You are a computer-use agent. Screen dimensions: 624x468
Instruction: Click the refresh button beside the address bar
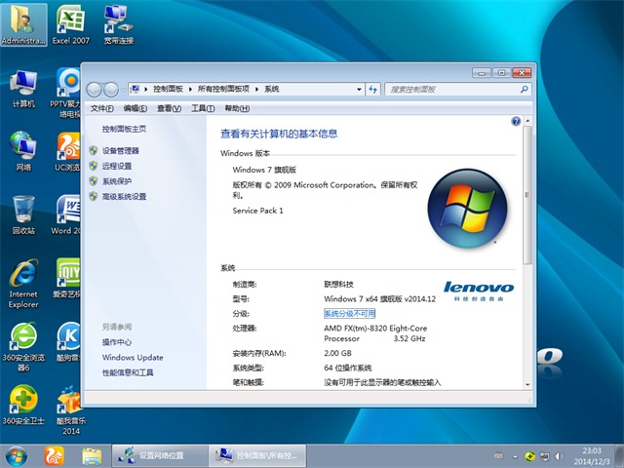(373, 89)
